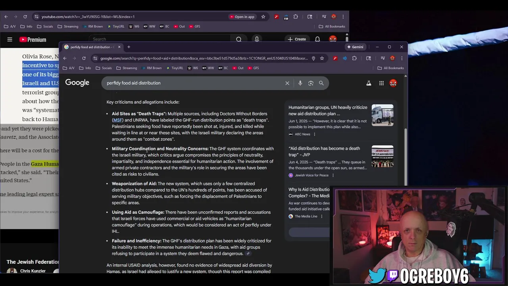Open the YouTube Create menu

click(297, 39)
